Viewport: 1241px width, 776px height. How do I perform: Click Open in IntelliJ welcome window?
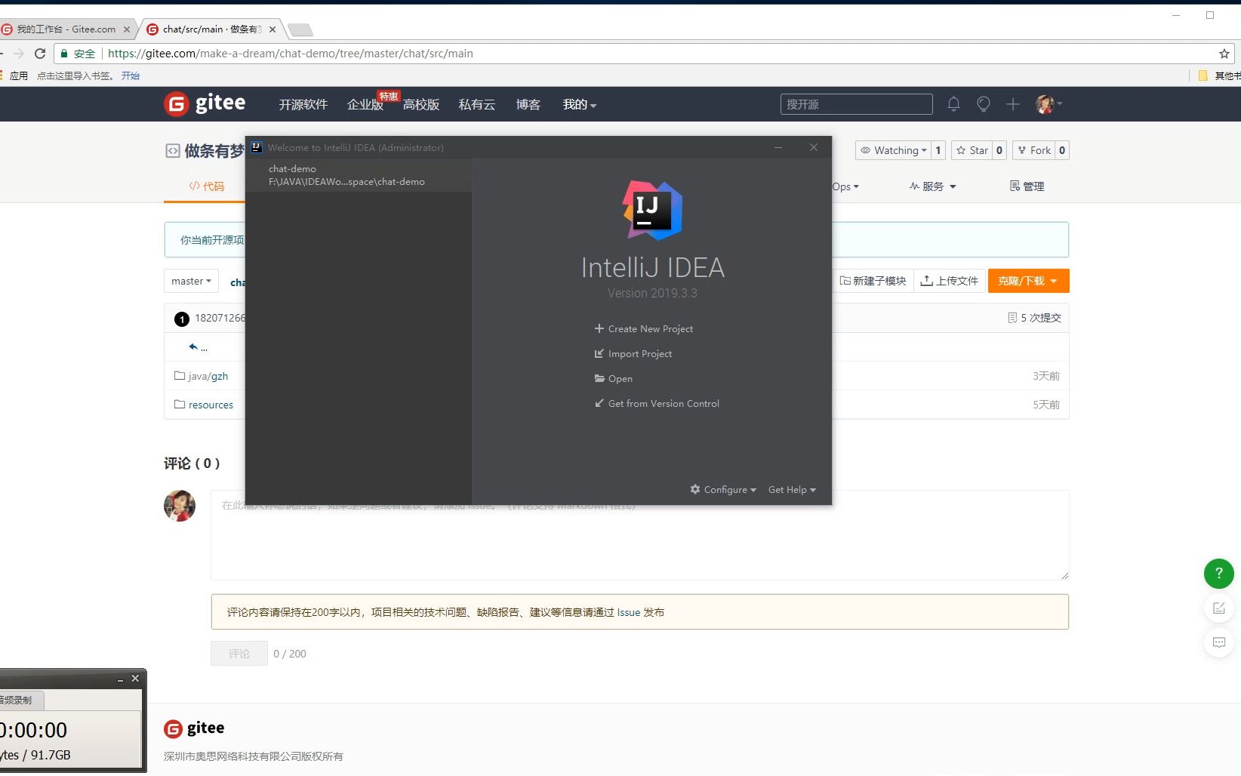tap(613, 379)
